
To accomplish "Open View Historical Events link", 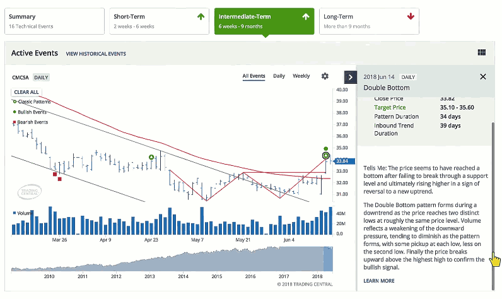I will click(x=96, y=54).
